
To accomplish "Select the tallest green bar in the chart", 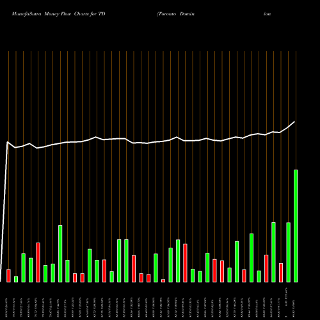I will [296, 226].
